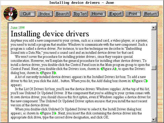Quit the help viewer
The height and width of the screenshot is (123, 164).
click(x=27, y=14)
